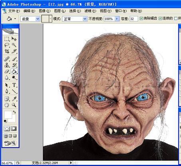Toggle the 连续的 contiguous checkbox

pos(160,18)
